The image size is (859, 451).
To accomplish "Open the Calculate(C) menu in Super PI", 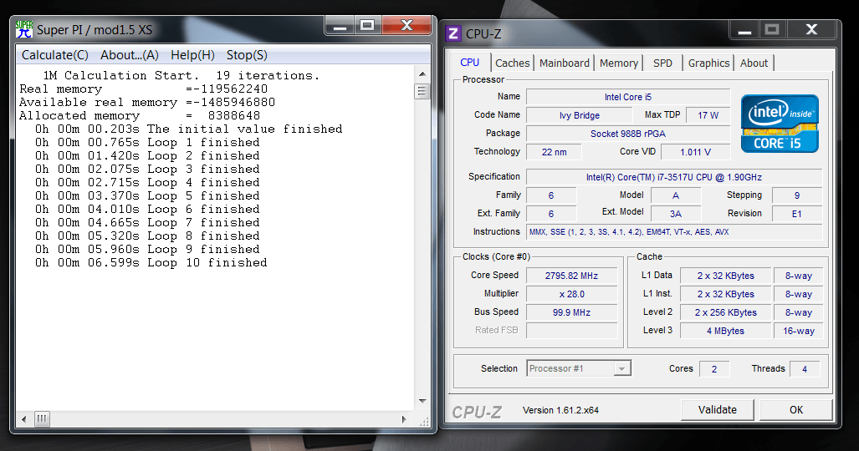I will [54, 55].
